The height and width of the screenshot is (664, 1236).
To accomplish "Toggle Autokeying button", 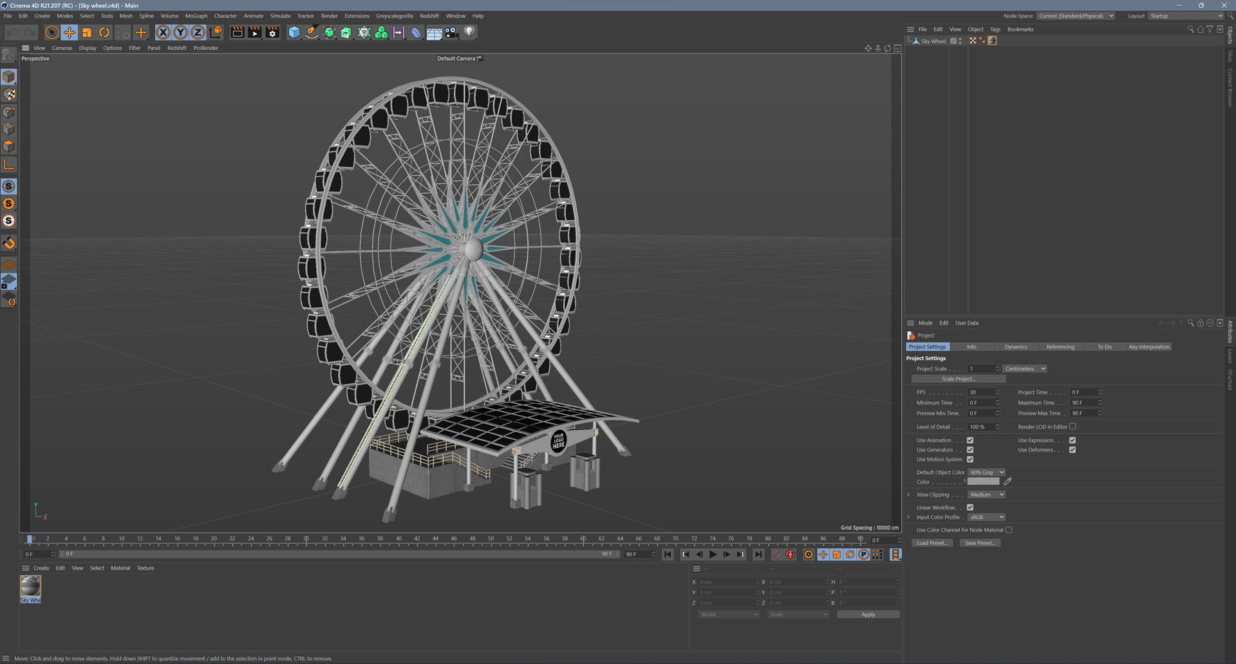I will point(791,555).
